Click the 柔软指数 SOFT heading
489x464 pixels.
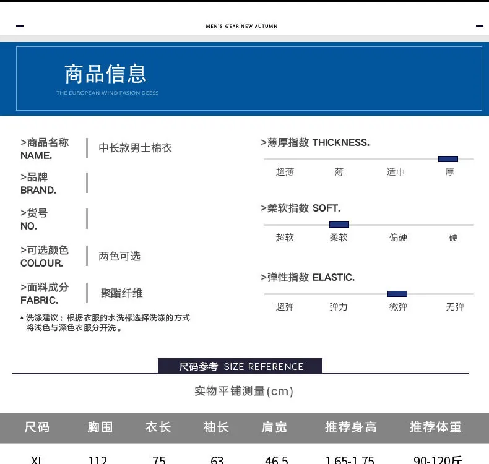coord(301,208)
